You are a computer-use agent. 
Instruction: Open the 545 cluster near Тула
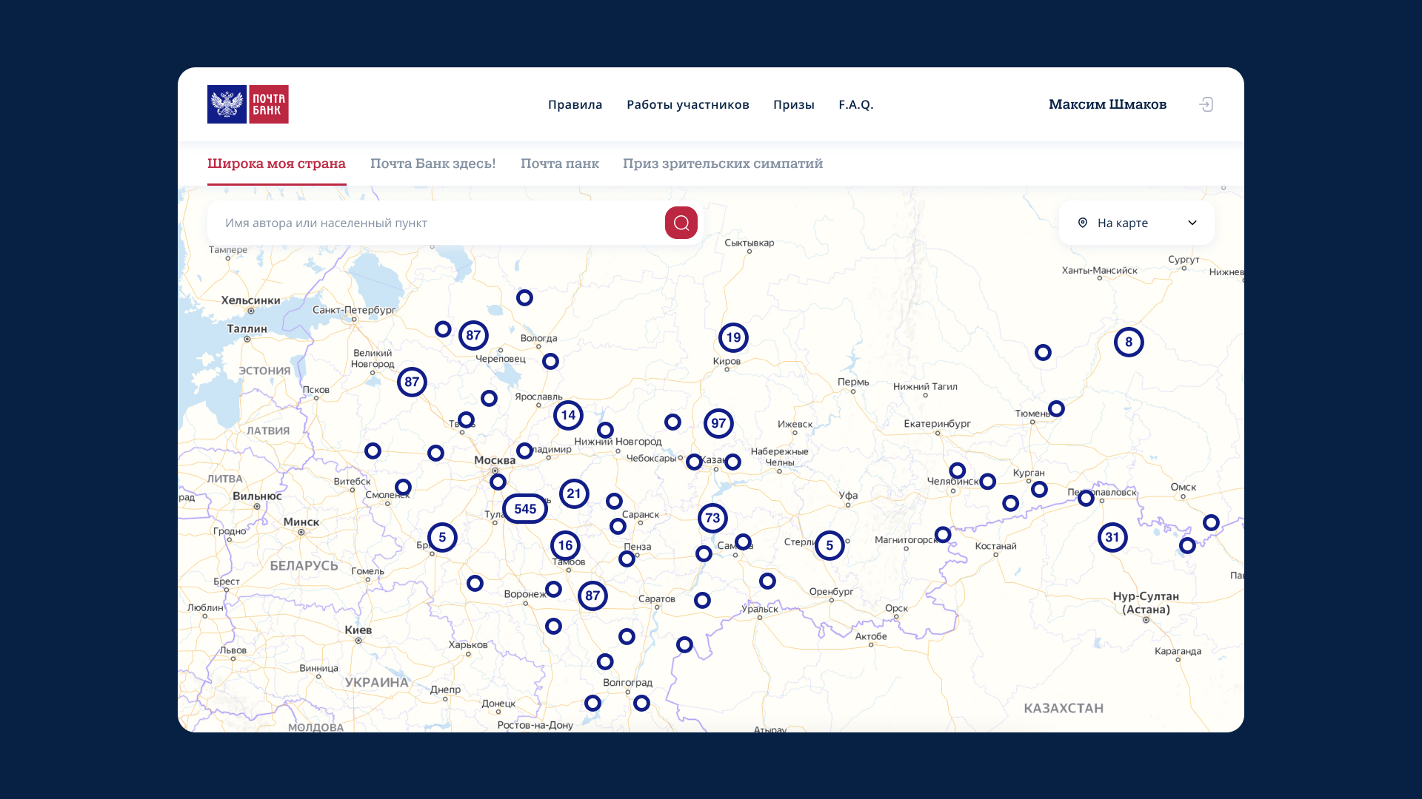pos(525,509)
